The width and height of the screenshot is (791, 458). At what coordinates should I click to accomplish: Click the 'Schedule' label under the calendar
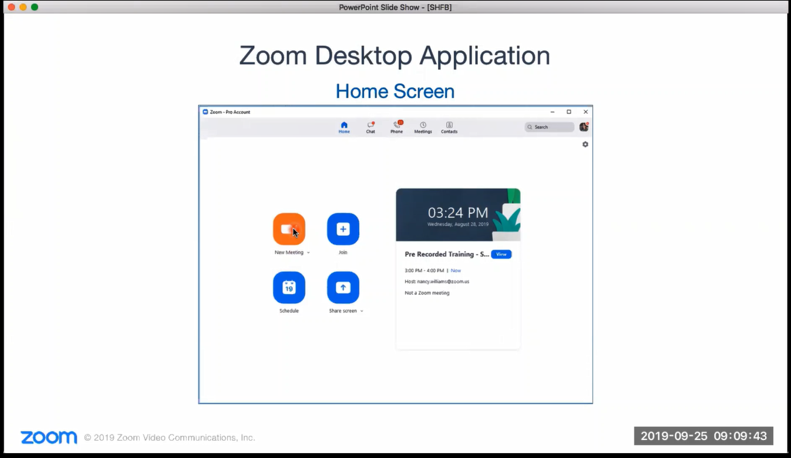(x=289, y=311)
